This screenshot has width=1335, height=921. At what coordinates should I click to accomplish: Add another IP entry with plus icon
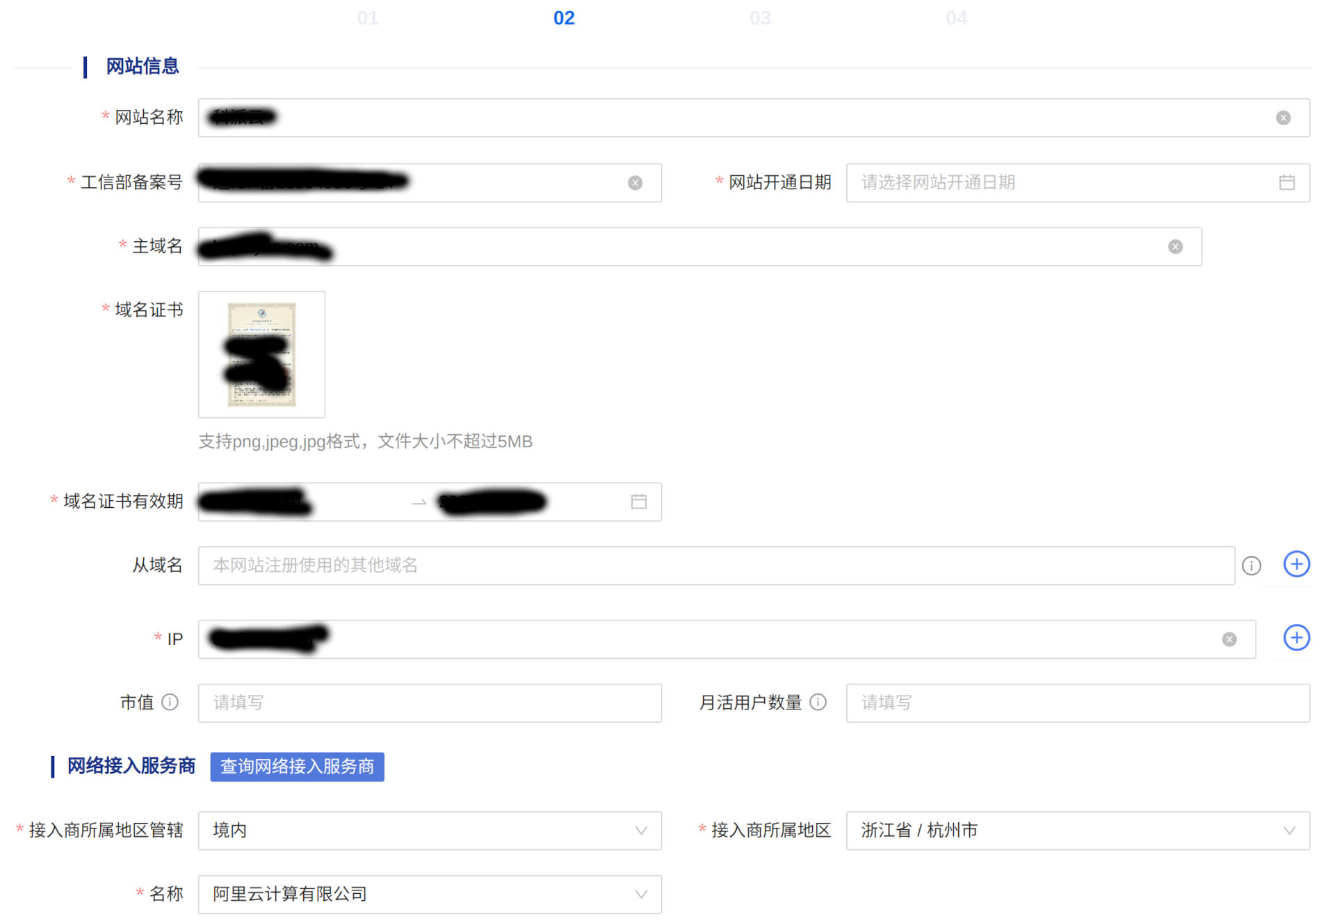[1295, 637]
